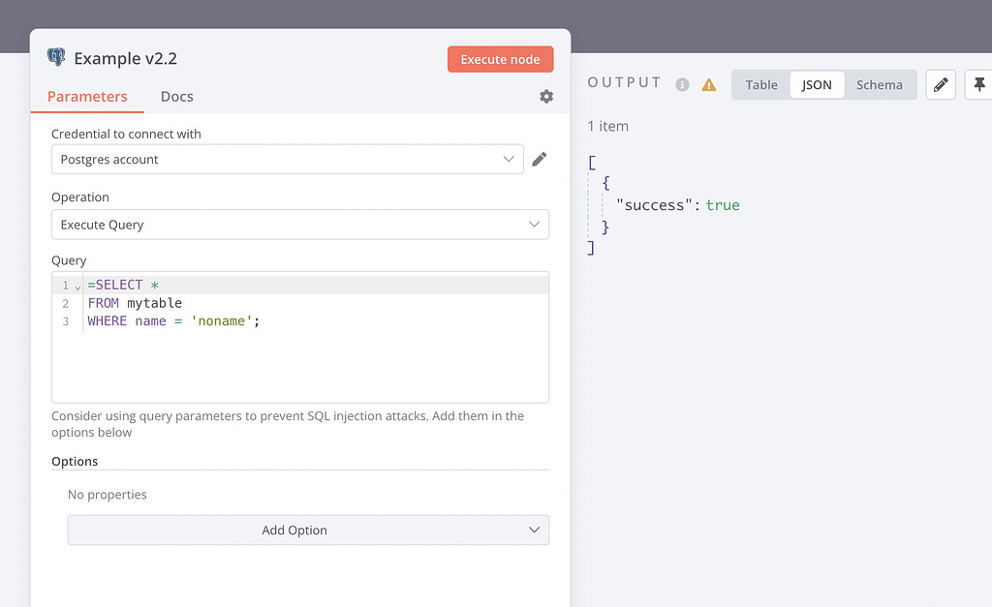The height and width of the screenshot is (607, 992).
Task: Open the Add Option dropdown
Action: (x=308, y=531)
